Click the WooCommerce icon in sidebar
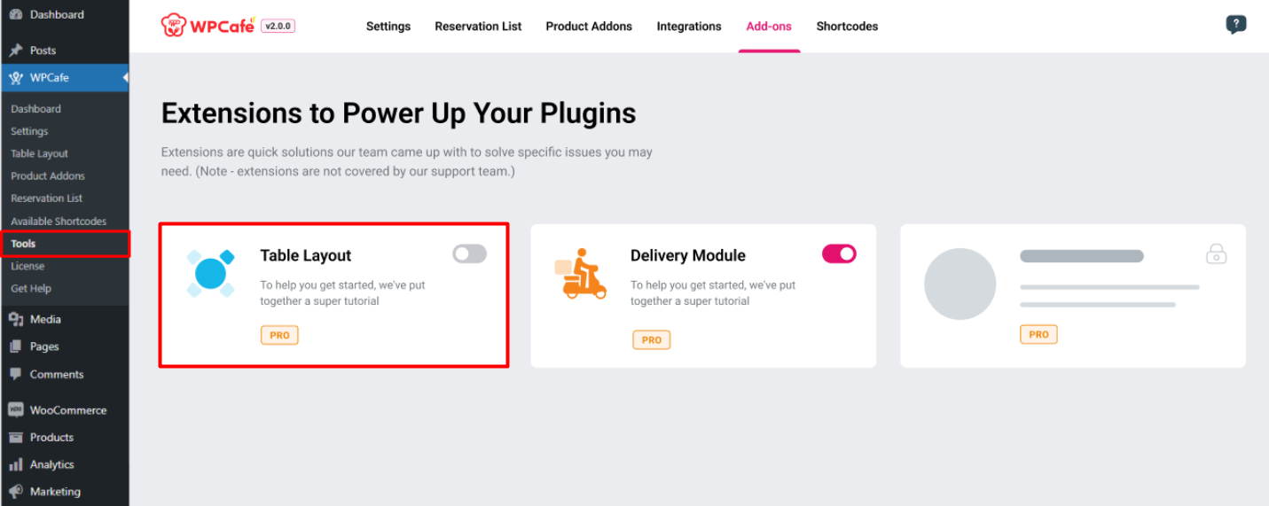The image size is (1269, 506). coord(15,410)
